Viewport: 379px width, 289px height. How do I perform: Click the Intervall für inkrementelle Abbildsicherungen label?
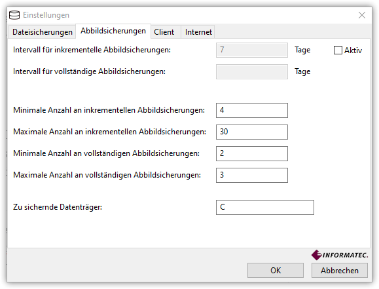92,50
